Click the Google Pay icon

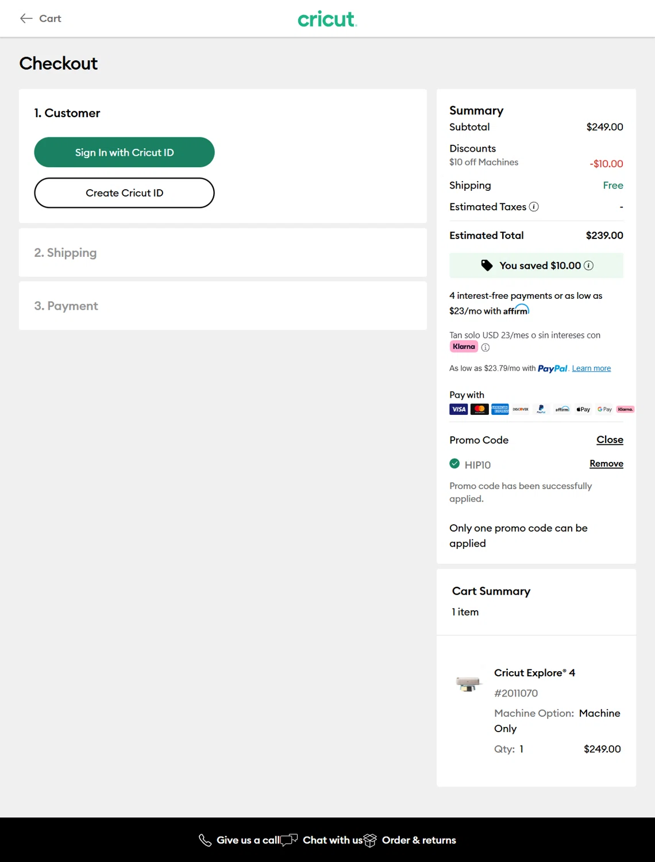tap(604, 409)
